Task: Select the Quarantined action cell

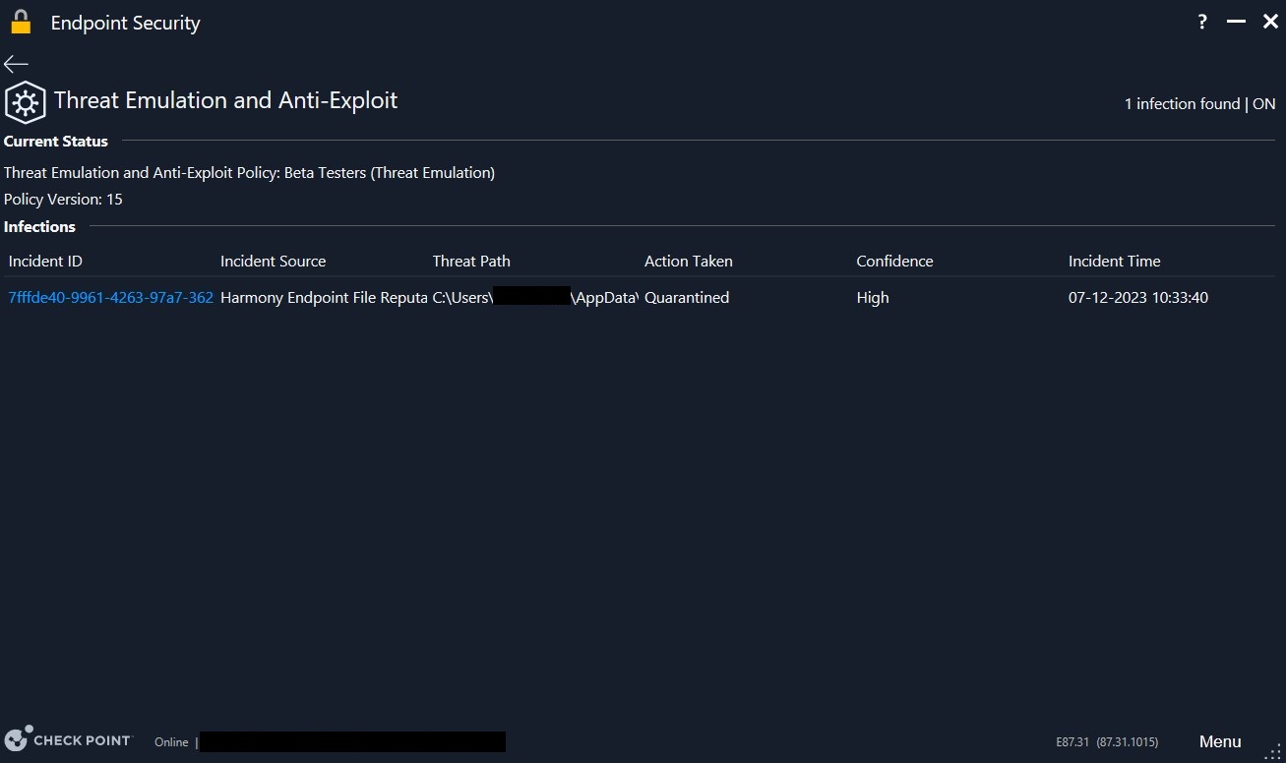Action: point(687,298)
